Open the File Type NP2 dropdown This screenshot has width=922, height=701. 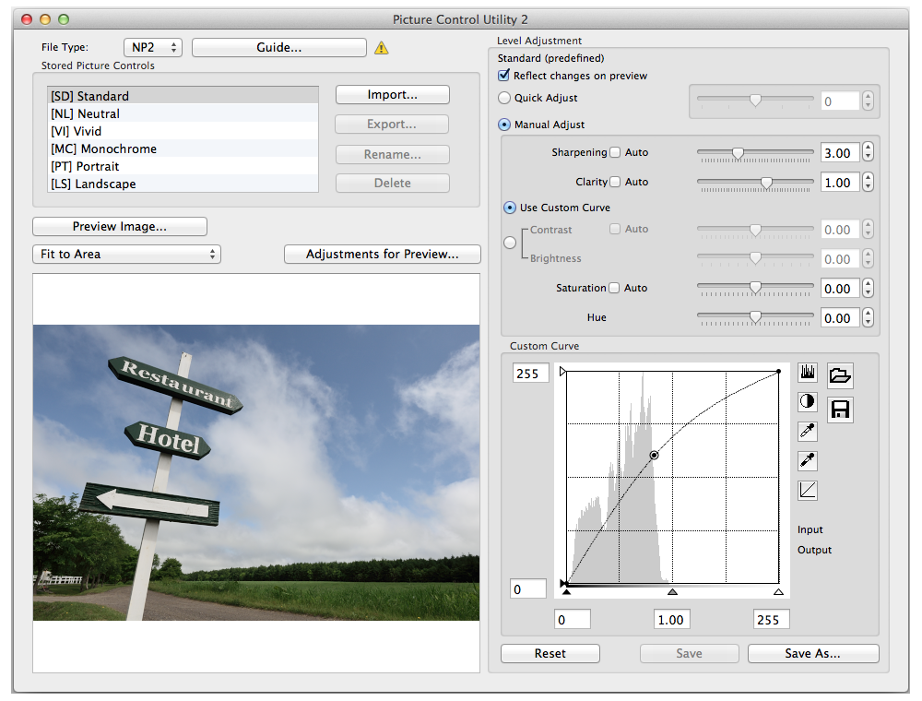coord(153,47)
